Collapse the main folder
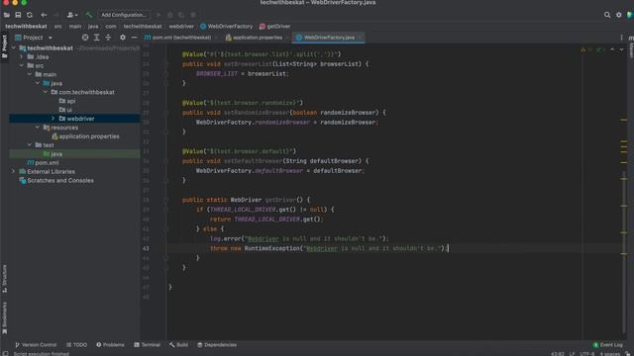 click(x=30, y=75)
